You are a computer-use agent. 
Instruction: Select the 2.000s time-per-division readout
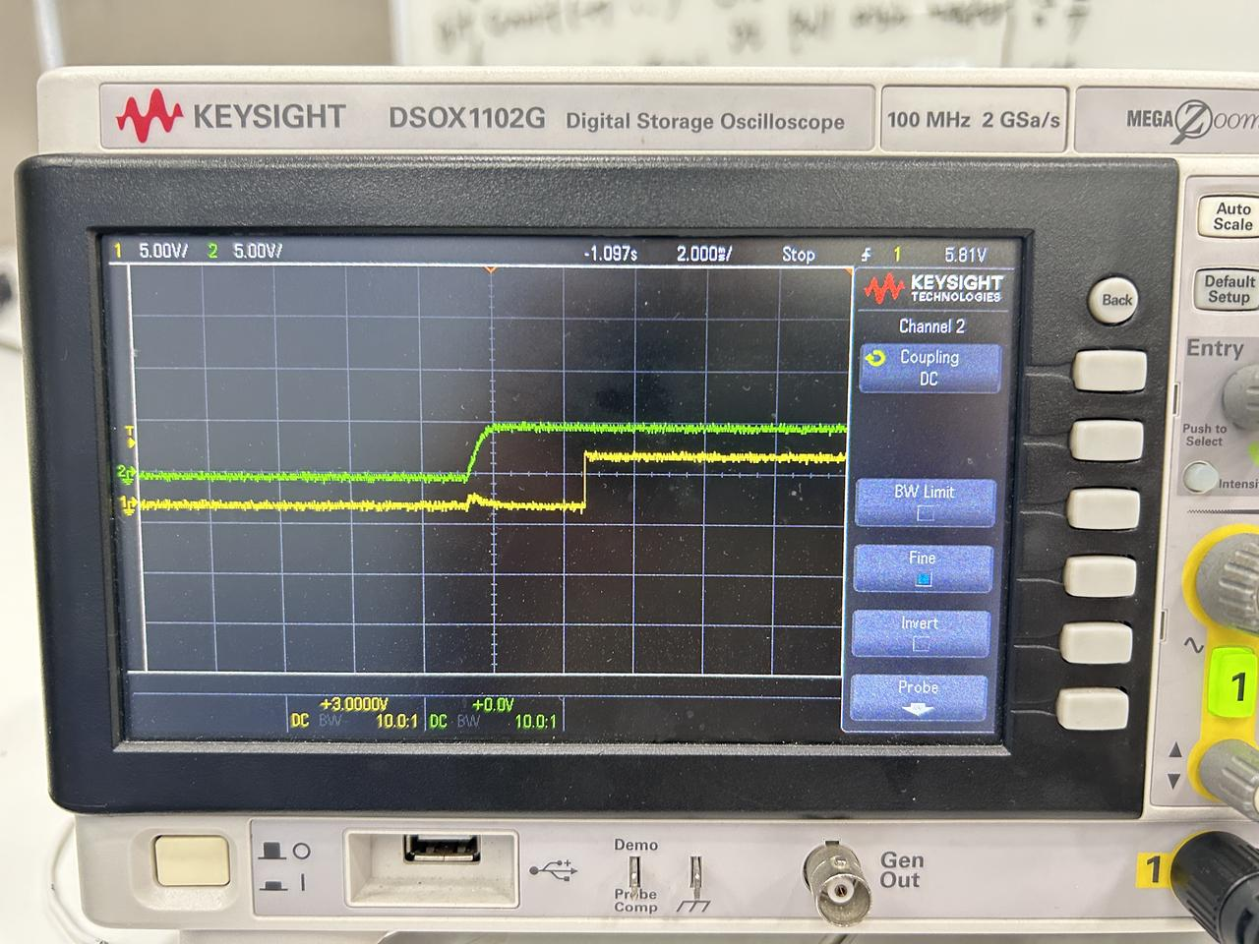click(703, 254)
